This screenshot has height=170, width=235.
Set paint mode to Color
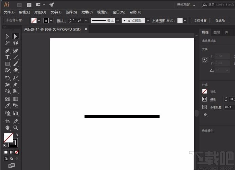[6, 152]
